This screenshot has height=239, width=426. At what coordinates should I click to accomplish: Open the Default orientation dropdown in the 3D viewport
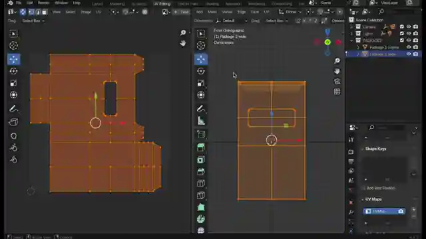coord(232,21)
